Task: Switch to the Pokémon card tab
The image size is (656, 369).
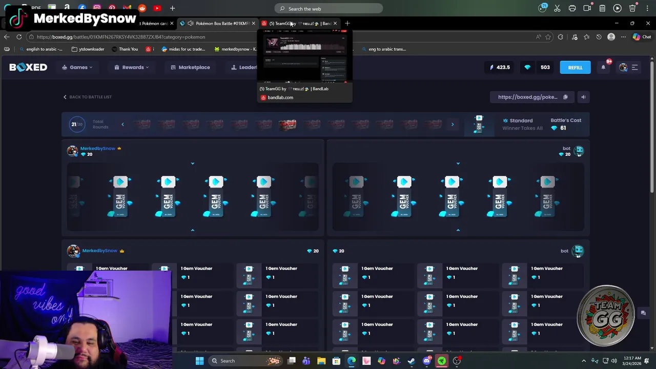Action: pyautogui.click(x=153, y=24)
